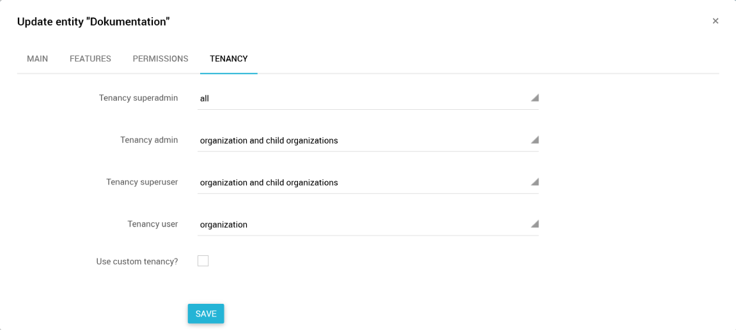Select the TENANCY tab

coord(229,59)
